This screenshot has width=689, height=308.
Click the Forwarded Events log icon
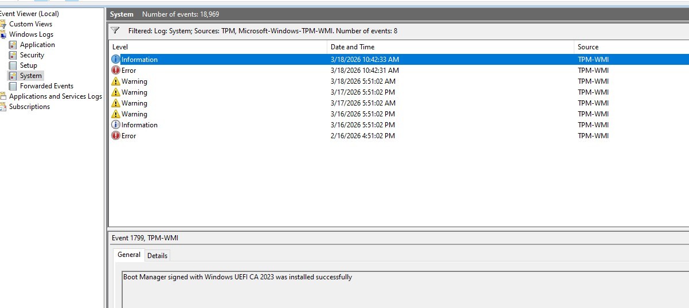[13, 86]
